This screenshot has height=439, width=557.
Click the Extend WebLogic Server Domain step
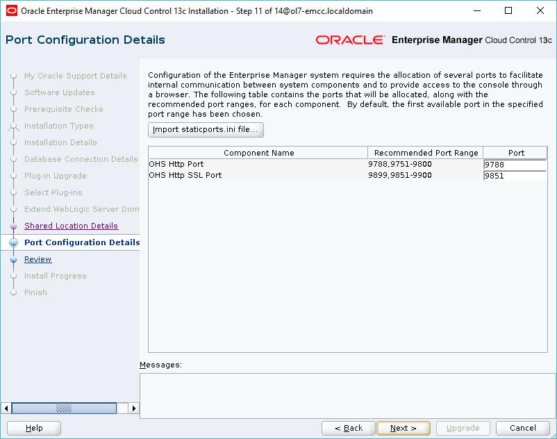tap(82, 209)
